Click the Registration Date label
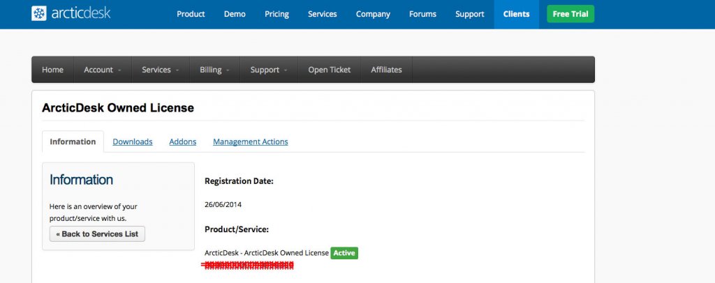 239,181
